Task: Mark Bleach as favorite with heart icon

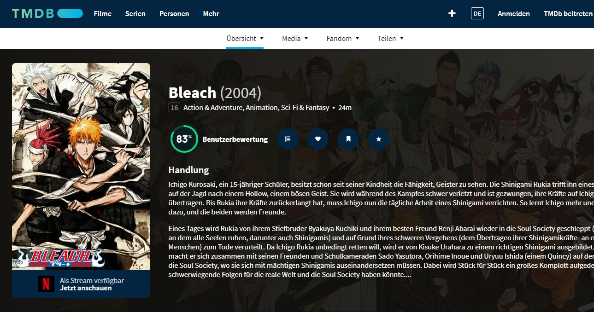Action: (318, 139)
